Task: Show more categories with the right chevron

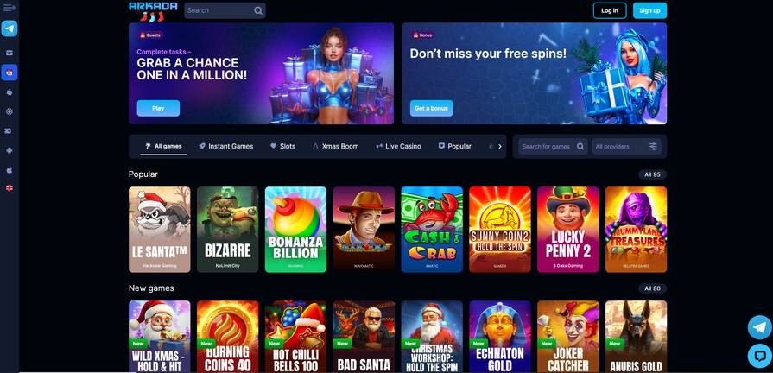Action: pos(500,146)
